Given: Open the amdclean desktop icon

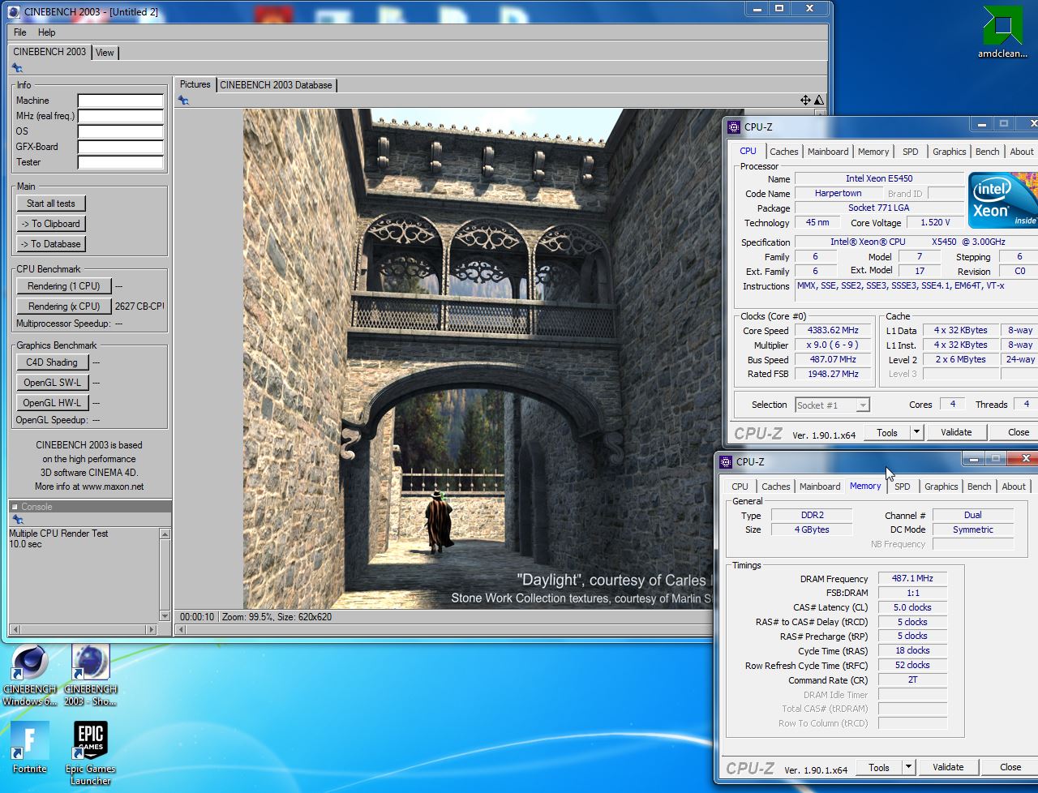Looking at the screenshot, I should [x=1002, y=32].
